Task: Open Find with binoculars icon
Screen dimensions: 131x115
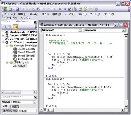Action: (38, 9)
